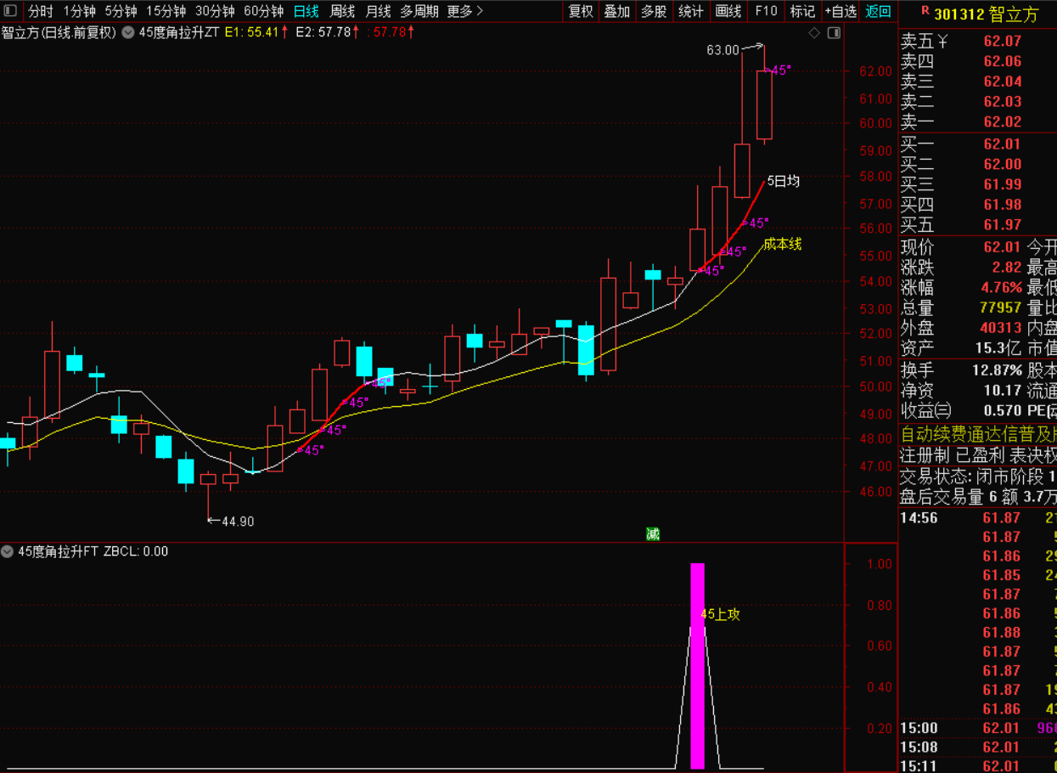The width and height of the screenshot is (1057, 773).
Task: Expand the 45度角拉升FT sub-indicator dropdown
Action: point(8,551)
